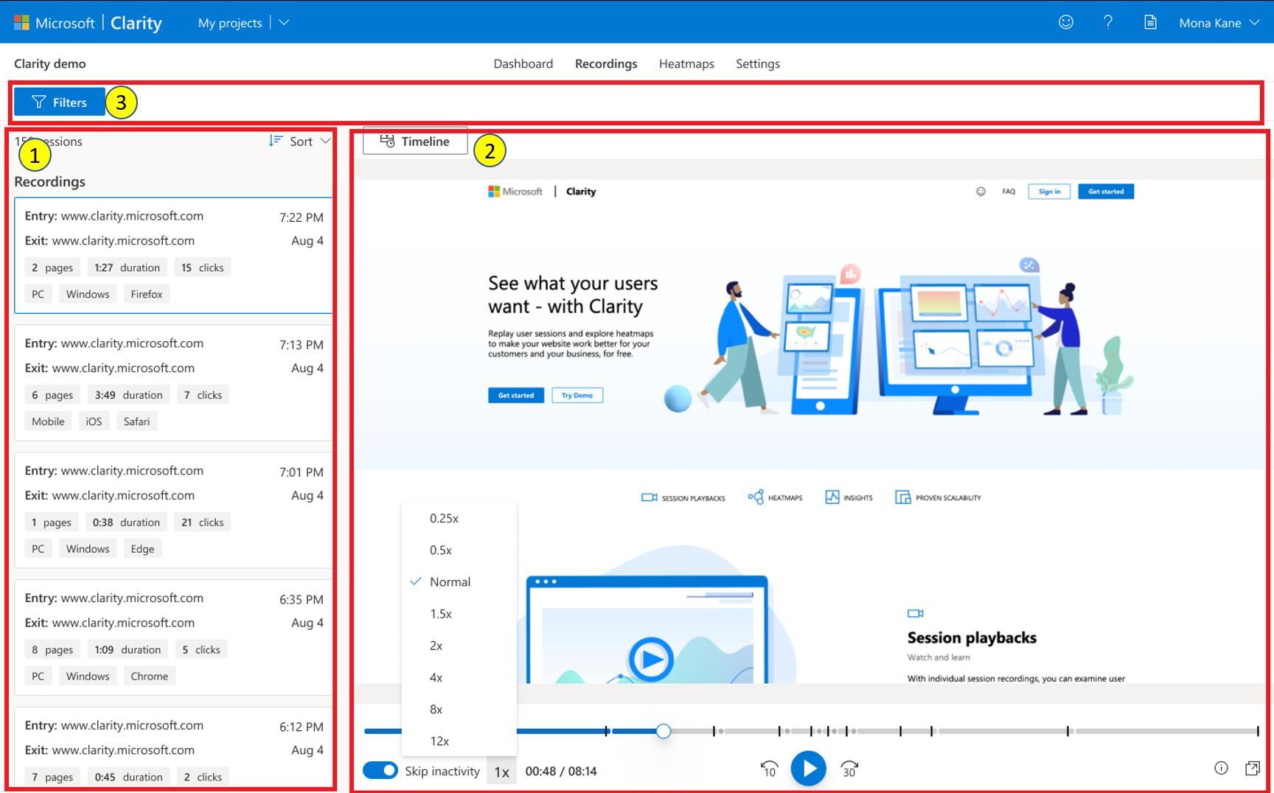Image resolution: width=1274 pixels, height=793 pixels.
Task: Open the Sort dropdown
Action: (300, 141)
